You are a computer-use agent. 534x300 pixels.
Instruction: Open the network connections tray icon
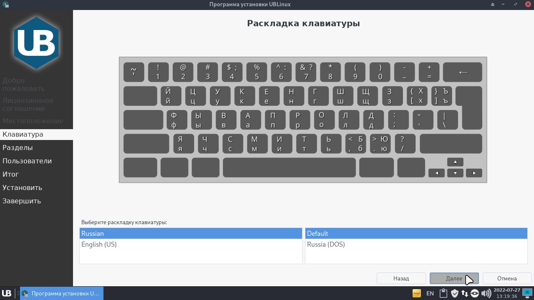click(464, 293)
